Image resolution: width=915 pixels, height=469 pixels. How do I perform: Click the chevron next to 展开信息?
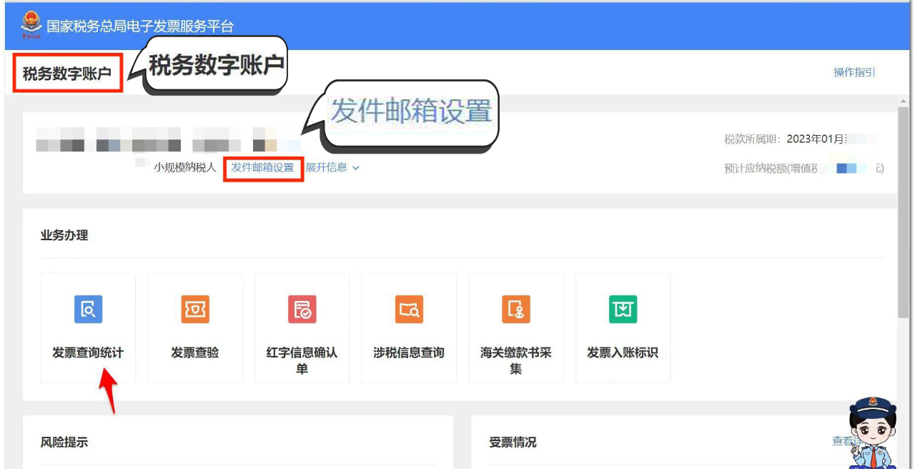click(356, 168)
